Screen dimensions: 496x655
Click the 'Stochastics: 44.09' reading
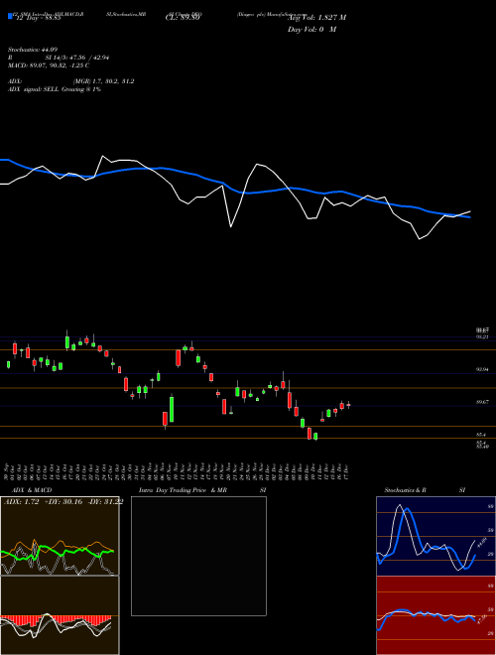(x=33, y=50)
